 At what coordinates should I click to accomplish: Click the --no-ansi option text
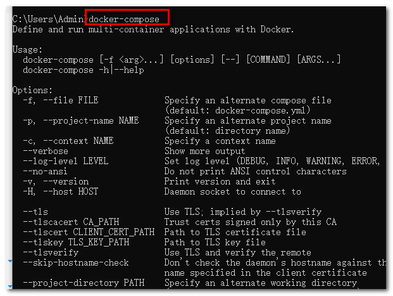click(45, 172)
